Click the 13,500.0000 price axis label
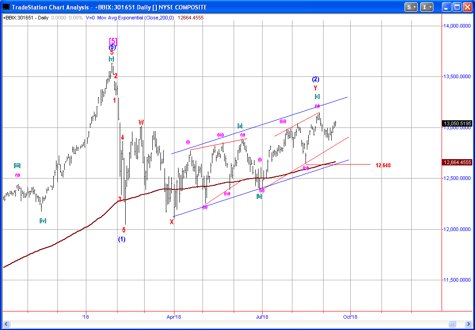Viewport: 475px width, 330px height. click(x=457, y=77)
